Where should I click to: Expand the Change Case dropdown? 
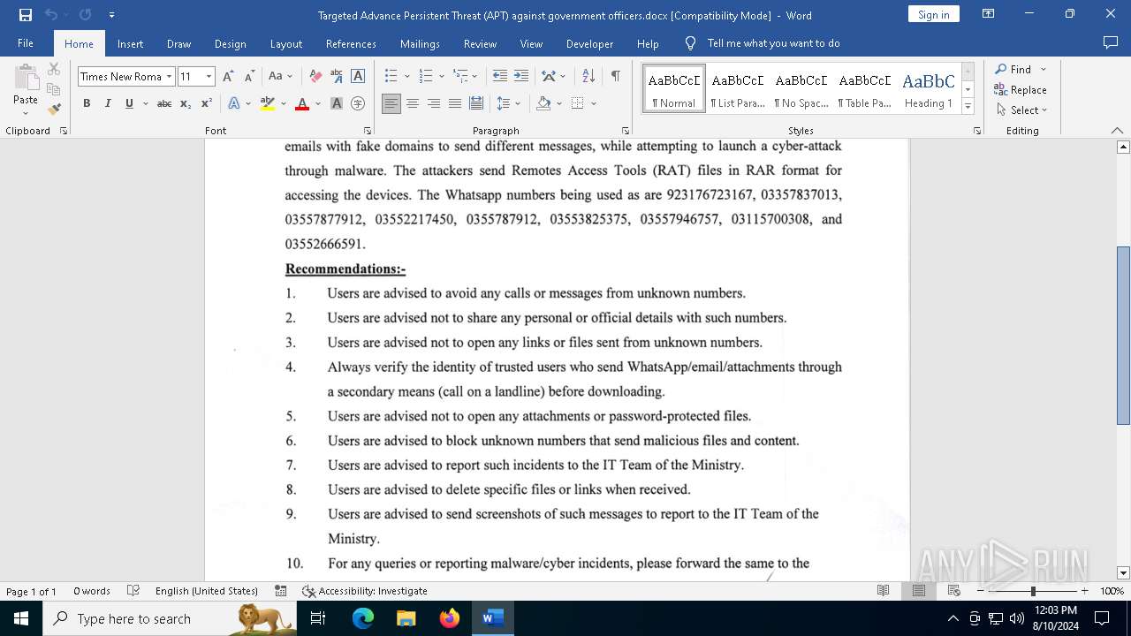click(290, 77)
